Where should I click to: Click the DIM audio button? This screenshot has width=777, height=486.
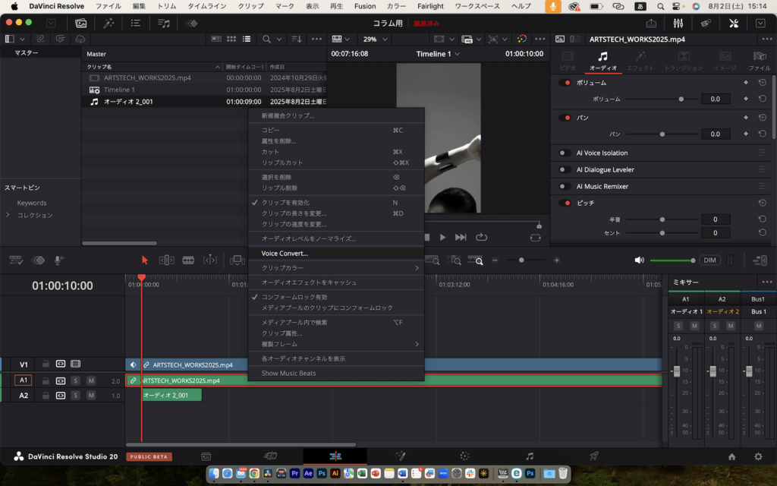[x=709, y=260]
